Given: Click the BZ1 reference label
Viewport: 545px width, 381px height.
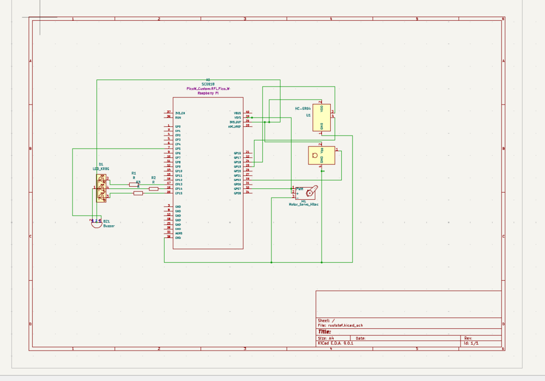Looking at the screenshot, I should (x=106, y=222).
